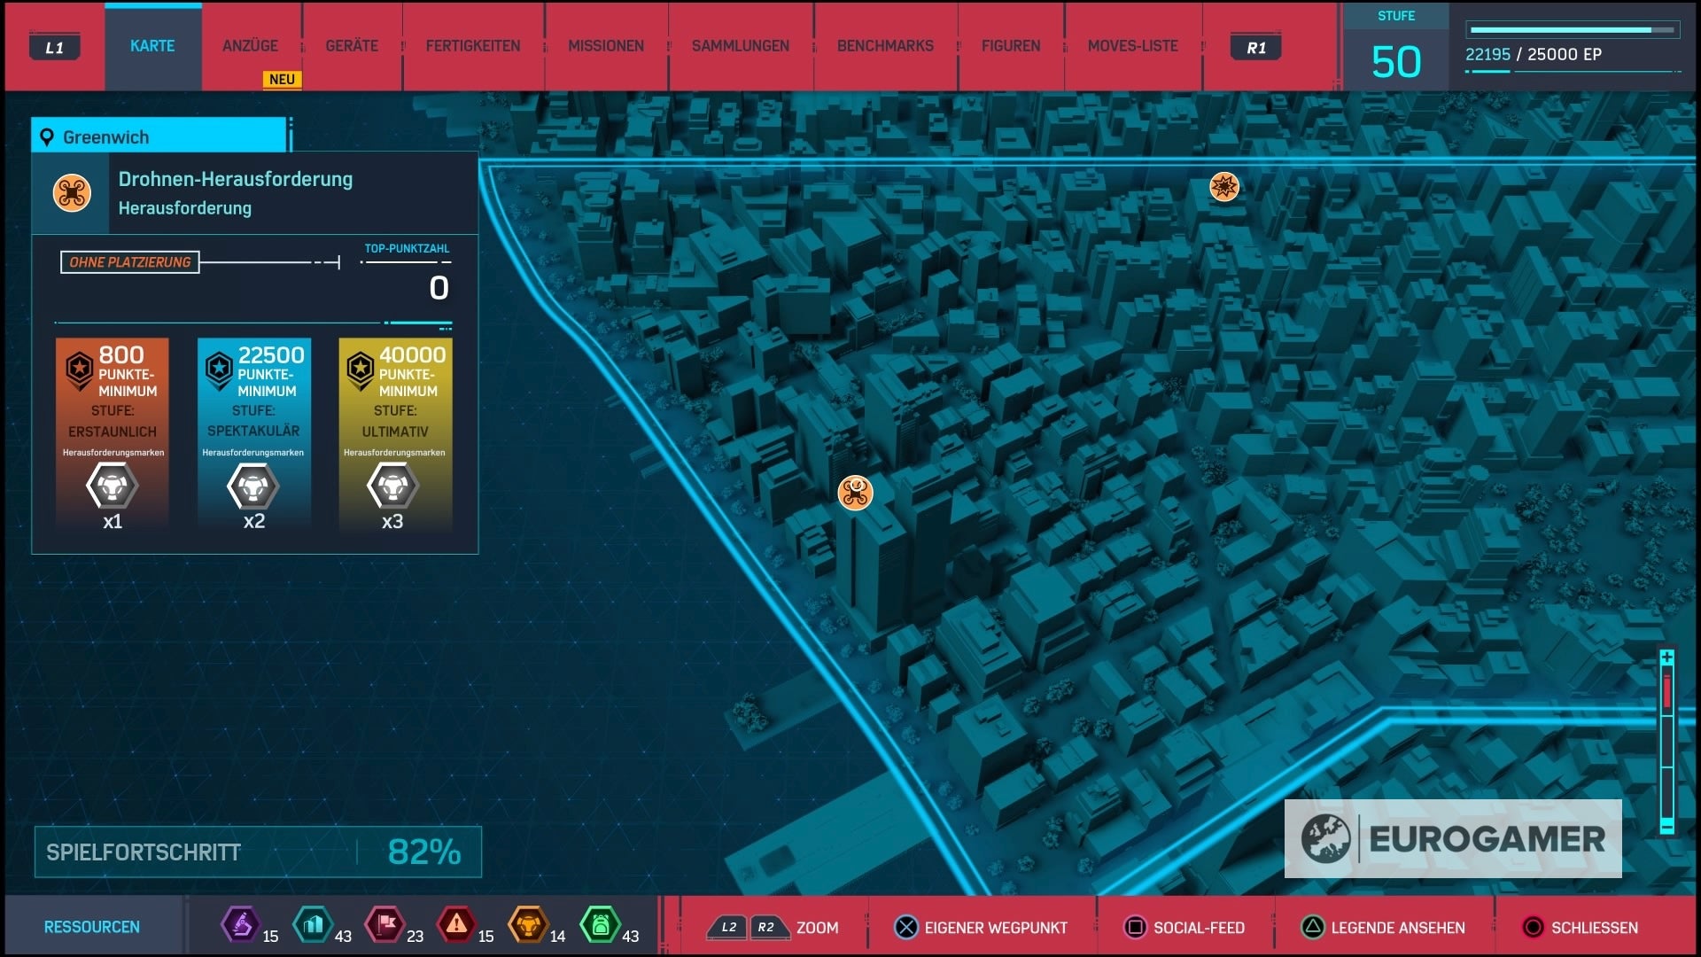Click the Spektakulär tier reward card
Image resolution: width=1701 pixels, height=957 pixels.
[x=254, y=434]
